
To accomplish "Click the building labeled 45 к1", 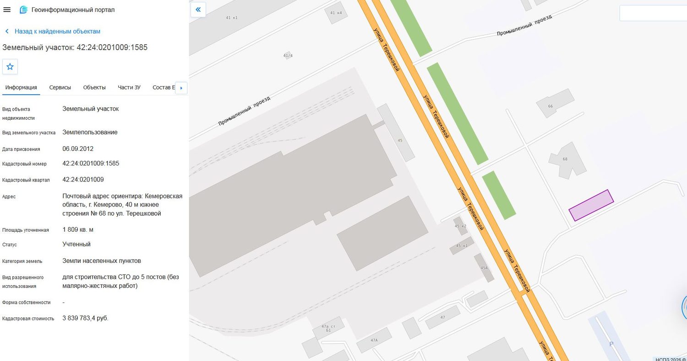I will [x=461, y=245].
